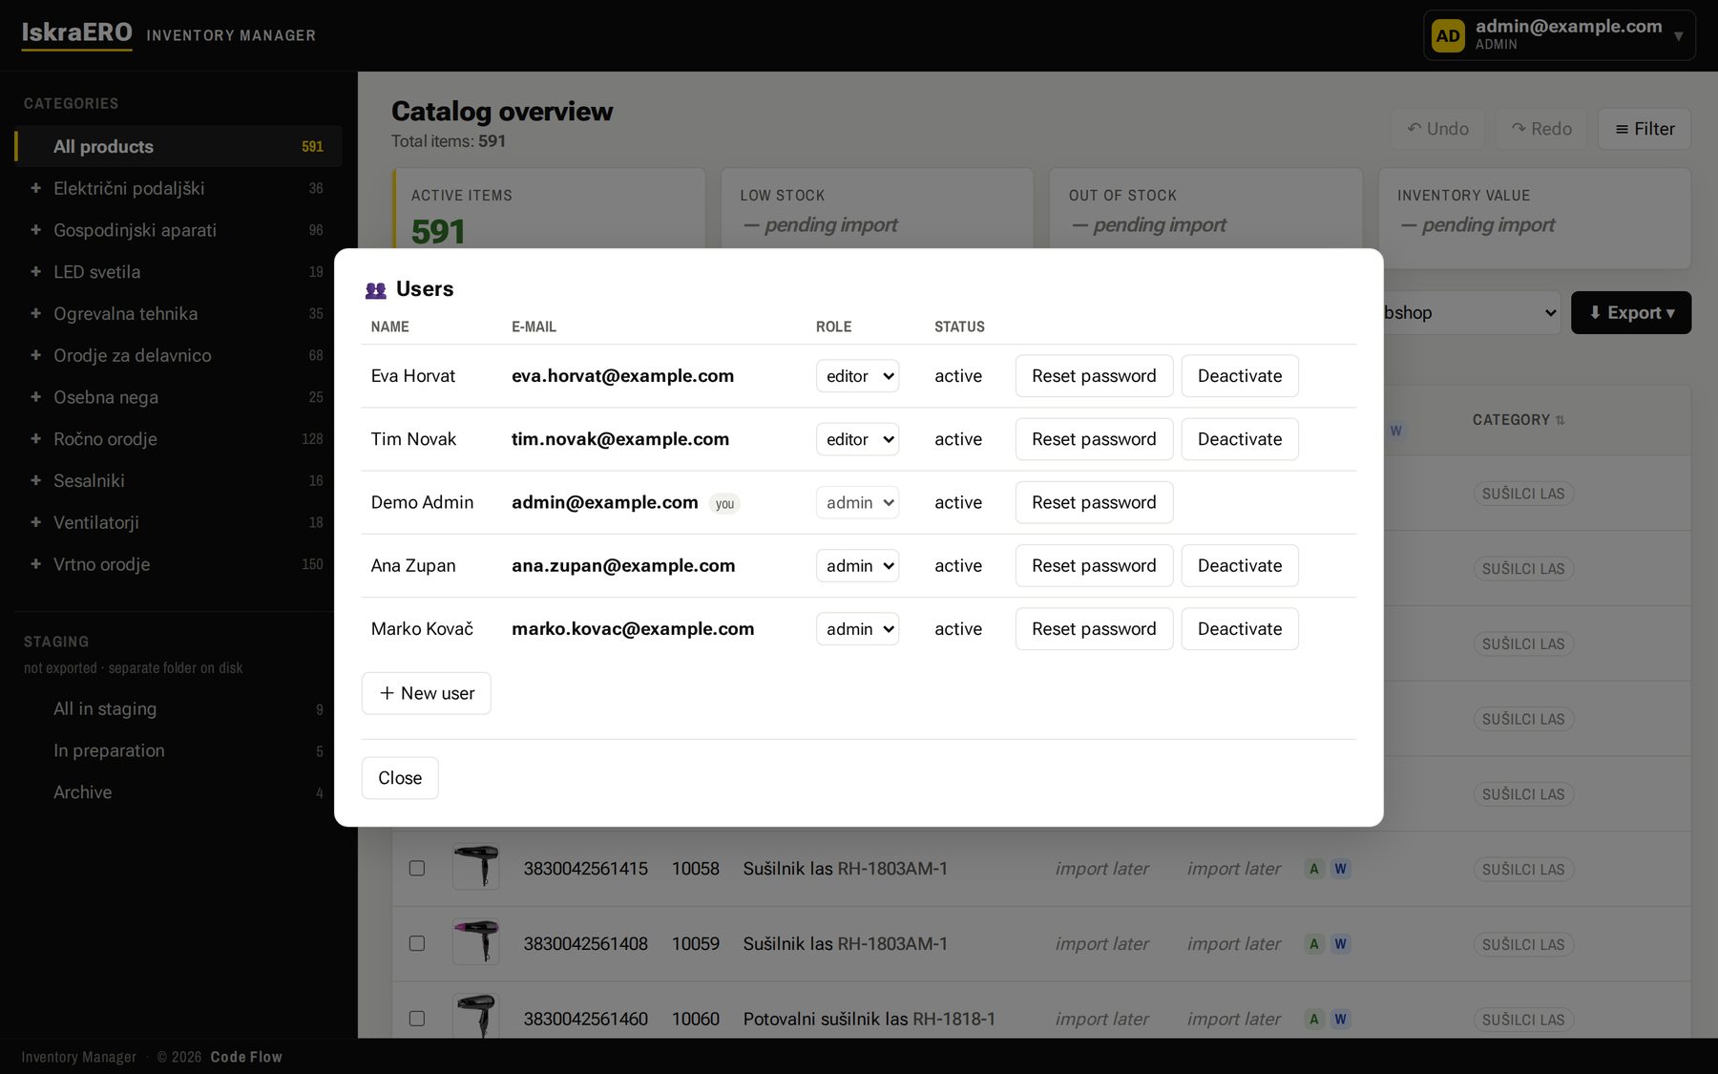Screen dimensions: 1718x1074
Task: Open Archive staging folder
Action: pyautogui.click(x=178, y=792)
